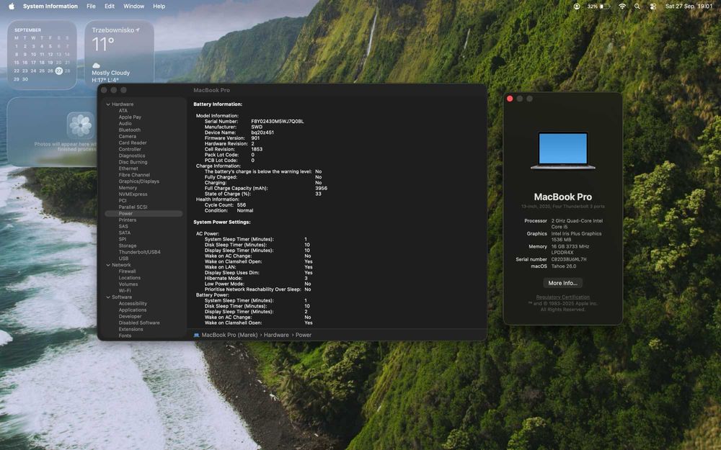
Task: Select Apple Pay in the sidebar
Action: (x=130, y=117)
